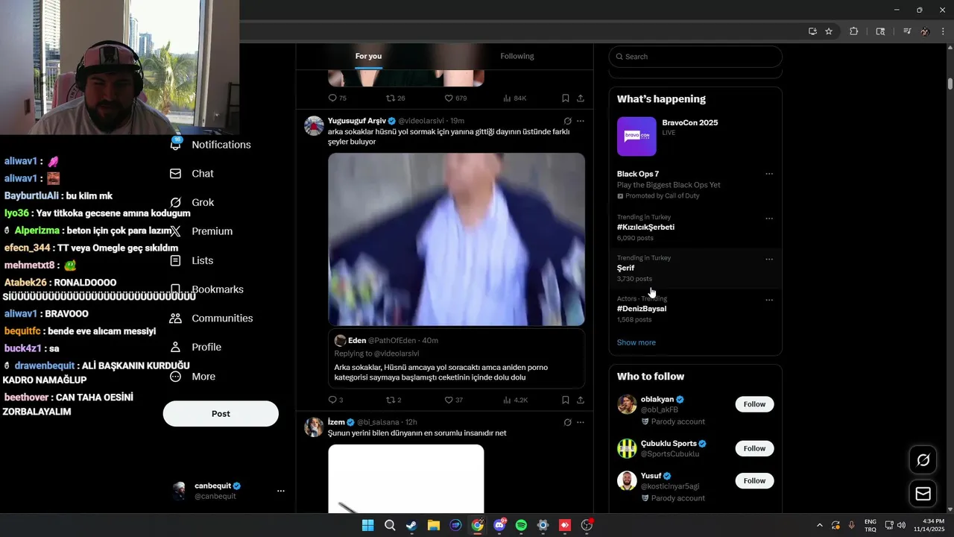Open the floating Grok button
Image resolution: width=954 pixels, height=537 pixels.
923,460
